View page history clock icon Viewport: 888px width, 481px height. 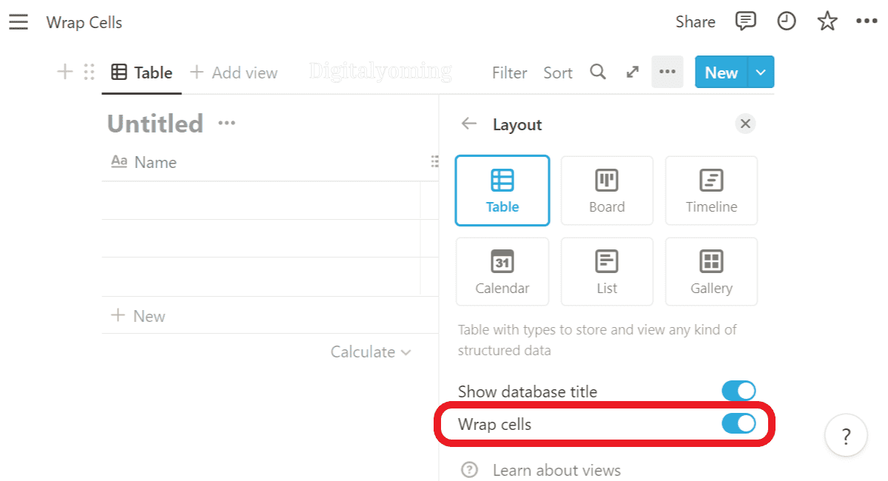(786, 21)
